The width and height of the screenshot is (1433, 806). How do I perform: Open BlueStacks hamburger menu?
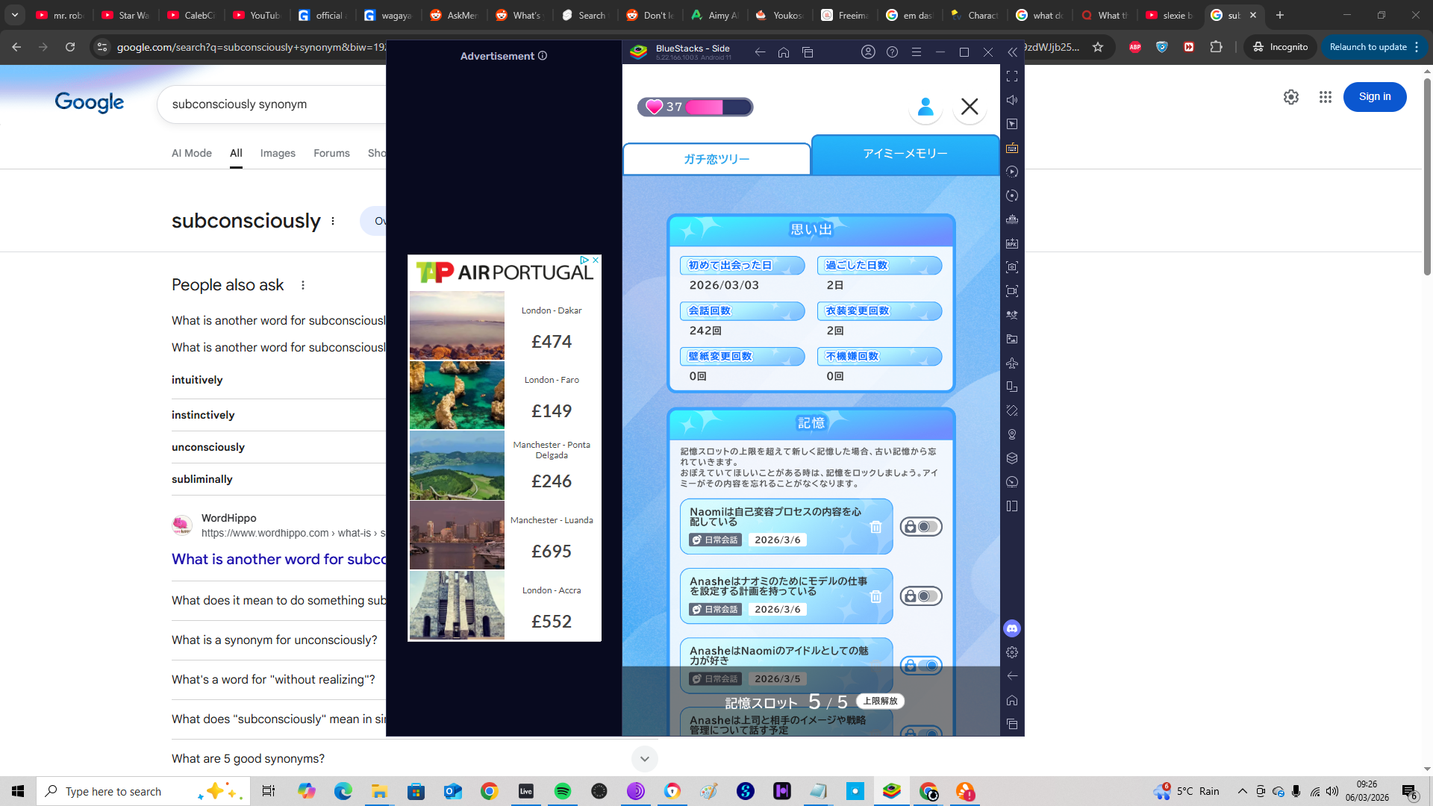(917, 52)
